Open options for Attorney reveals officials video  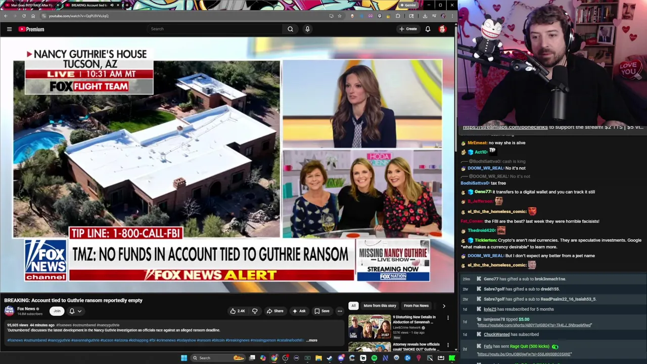(x=448, y=345)
